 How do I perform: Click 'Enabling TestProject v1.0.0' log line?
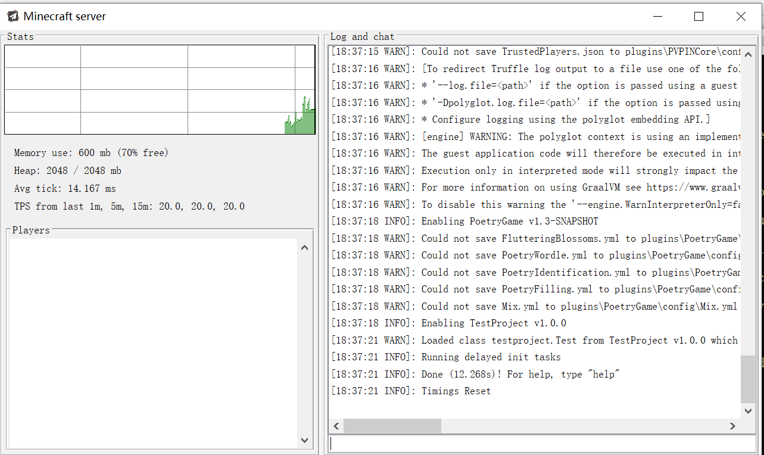pos(448,323)
